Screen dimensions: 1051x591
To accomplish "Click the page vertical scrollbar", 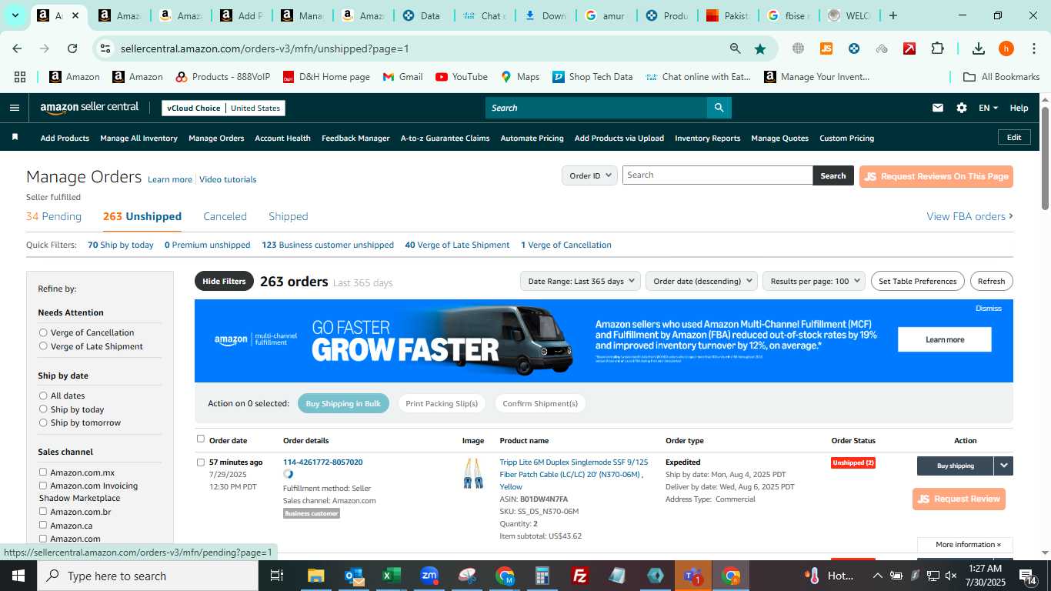I will point(1045,158).
